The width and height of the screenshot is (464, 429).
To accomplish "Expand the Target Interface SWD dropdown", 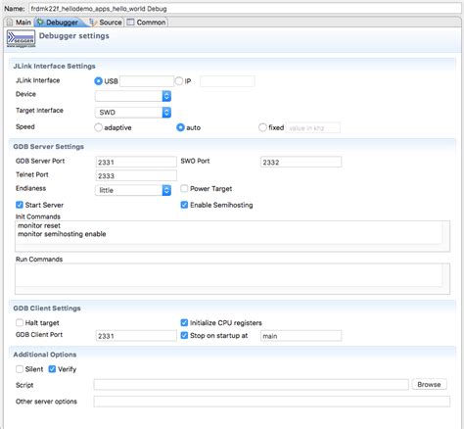I will [133, 113].
